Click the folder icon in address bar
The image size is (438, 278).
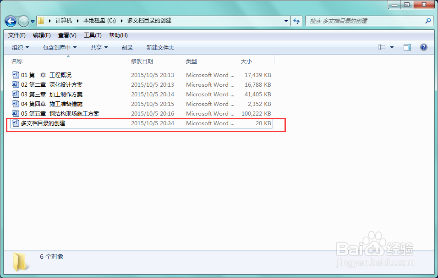coord(41,21)
